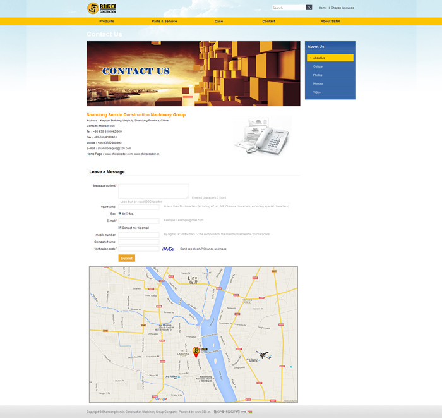442x418 pixels.
Task: Select Video in the sidebar
Action: pyautogui.click(x=316, y=92)
